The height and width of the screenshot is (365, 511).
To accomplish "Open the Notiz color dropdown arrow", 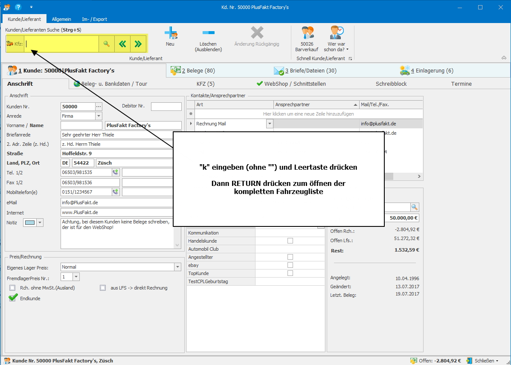I will pyautogui.click(x=40, y=223).
